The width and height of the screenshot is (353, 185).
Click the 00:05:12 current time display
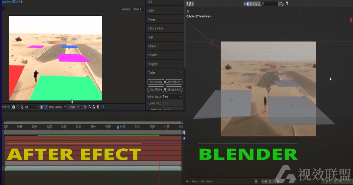[x=6, y=107]
